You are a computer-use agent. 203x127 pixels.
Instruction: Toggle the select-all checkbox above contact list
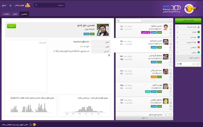(x=171, y=21)
